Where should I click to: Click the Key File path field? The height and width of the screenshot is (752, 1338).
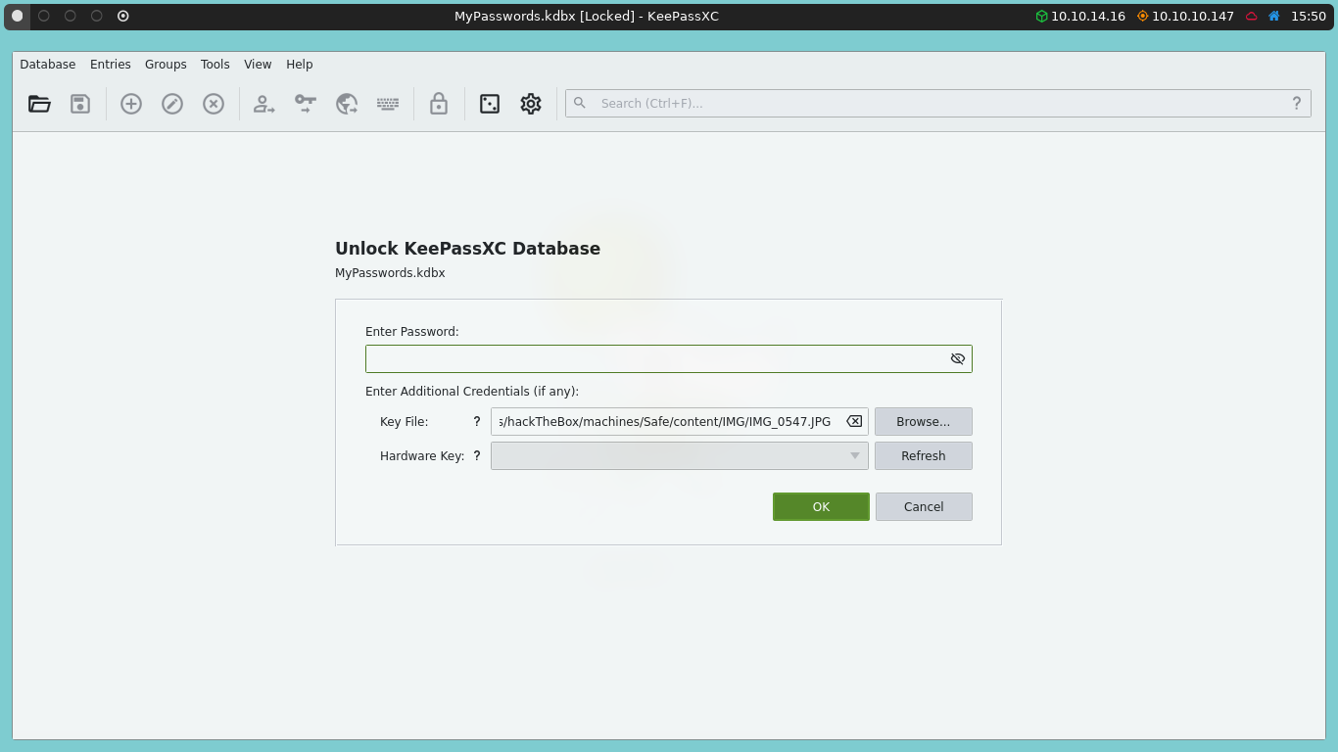click(x=680, y=422)
